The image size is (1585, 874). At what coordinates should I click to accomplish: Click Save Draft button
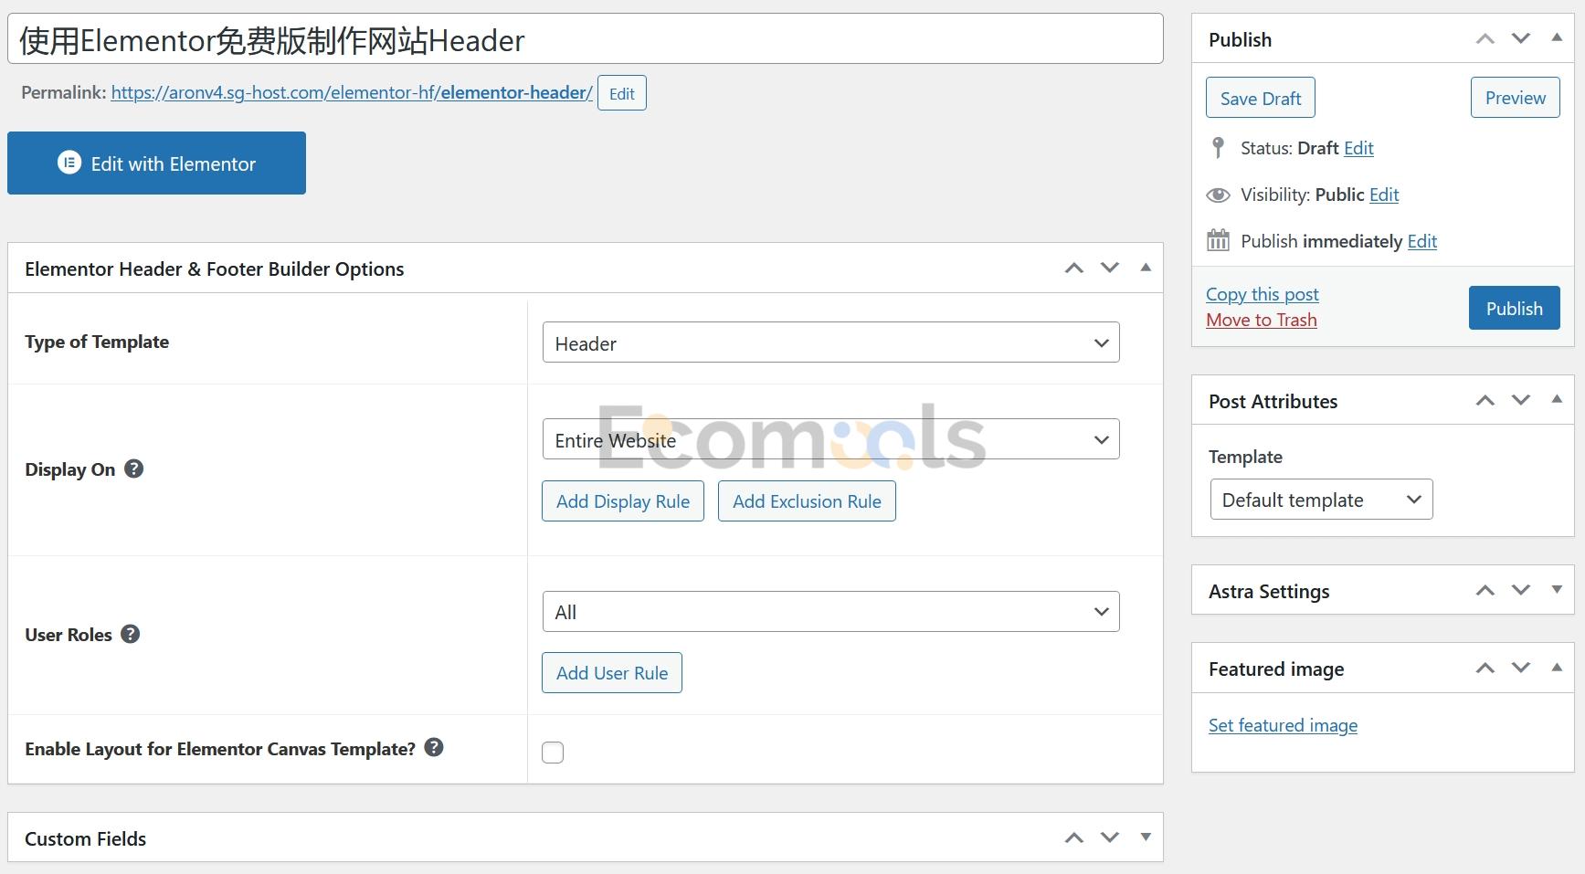point(1261,98)
